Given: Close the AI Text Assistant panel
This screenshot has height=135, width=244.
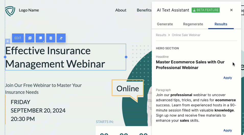Looking at the screenshot, I should click(x=231, y=10).
